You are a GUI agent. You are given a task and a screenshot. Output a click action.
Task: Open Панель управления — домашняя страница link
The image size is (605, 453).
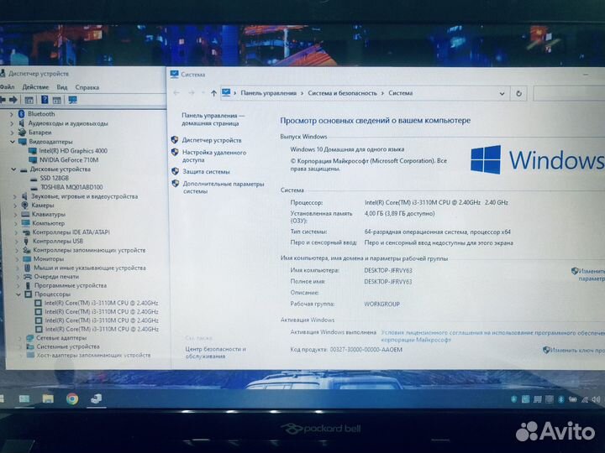coord(213,119)
